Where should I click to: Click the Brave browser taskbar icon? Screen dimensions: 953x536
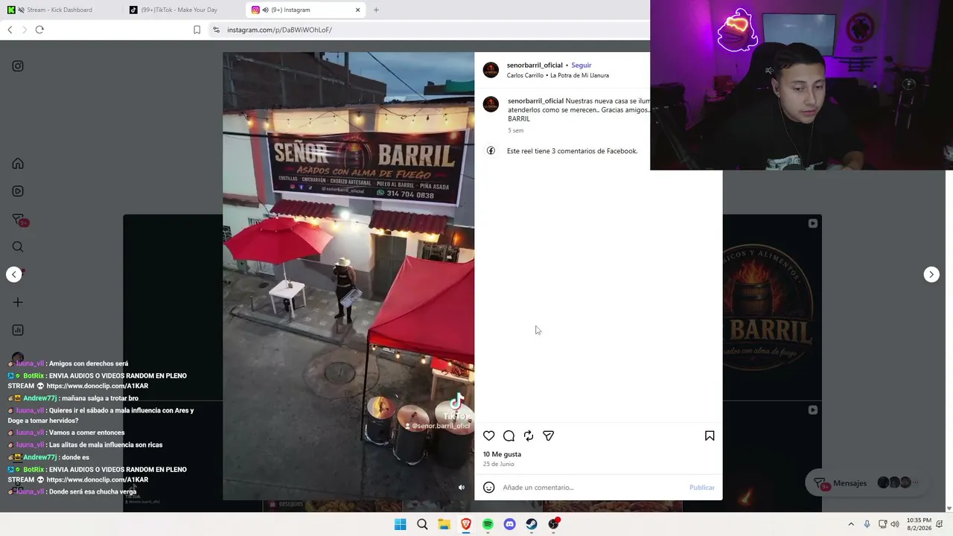coord(466,524)
